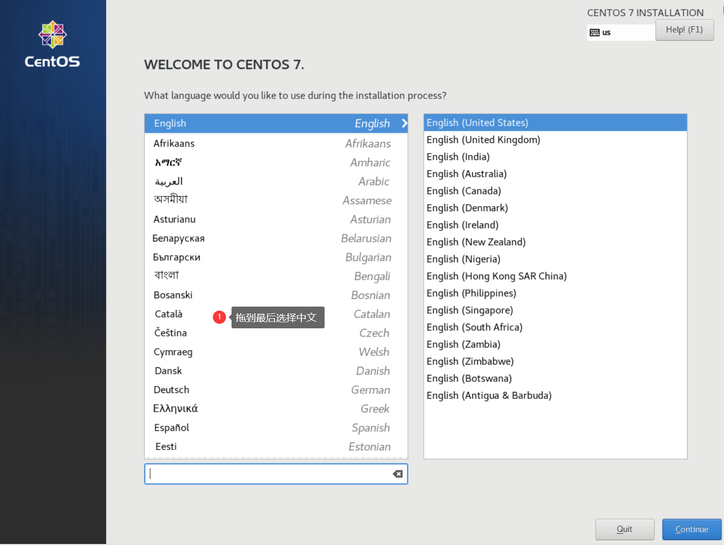Select the us keyboard layout indicator
This screenshot has width=724, height=545.
621,32
